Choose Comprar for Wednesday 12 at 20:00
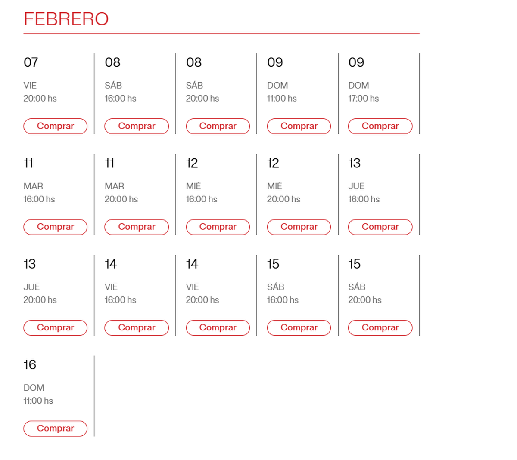 click(299, 227)
